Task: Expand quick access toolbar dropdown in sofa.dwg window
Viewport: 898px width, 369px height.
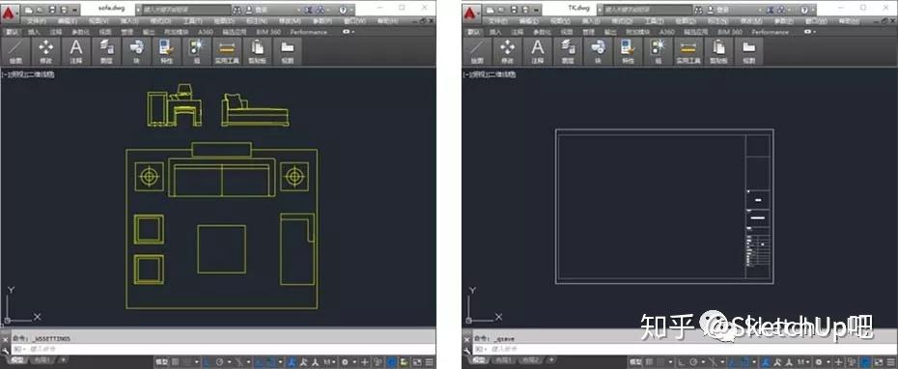Action: pos(74,10)
